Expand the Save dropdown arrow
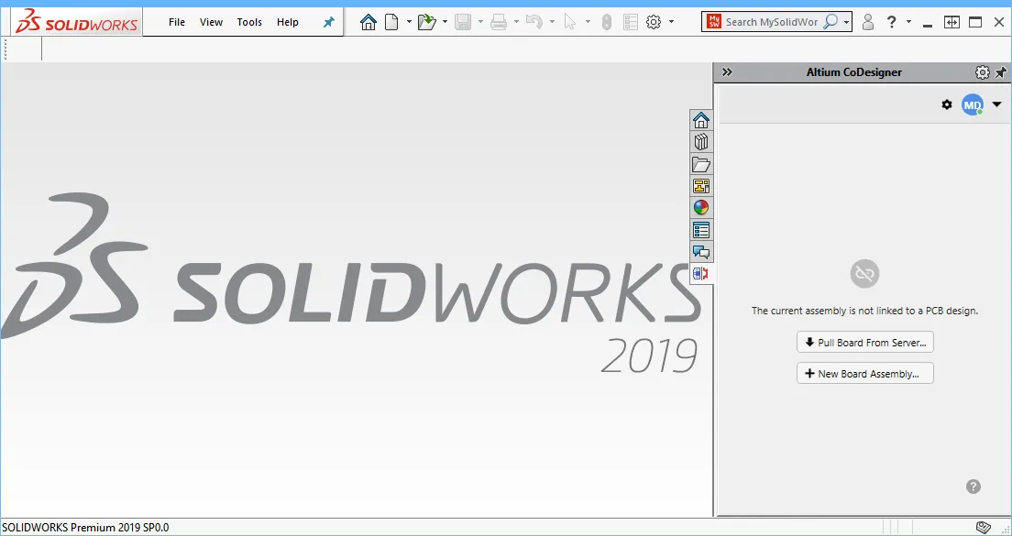 tap(481, 23)
